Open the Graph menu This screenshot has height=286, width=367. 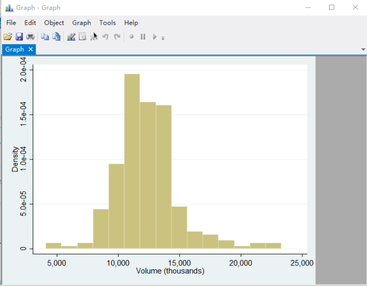click(x=81, y=23)
